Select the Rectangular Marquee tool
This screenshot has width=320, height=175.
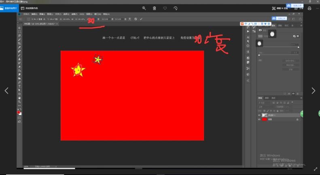pos(19,32)
